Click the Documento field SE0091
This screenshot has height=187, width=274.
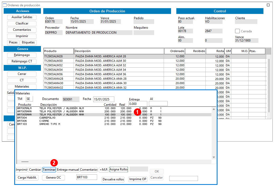[71, 99]
